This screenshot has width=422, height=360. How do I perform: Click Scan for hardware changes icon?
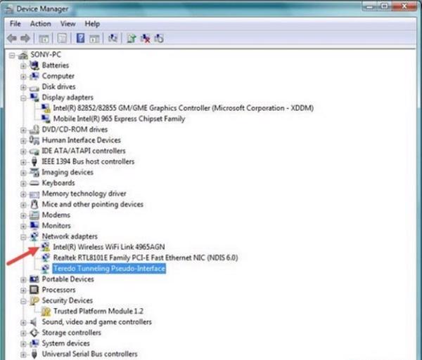113,39
